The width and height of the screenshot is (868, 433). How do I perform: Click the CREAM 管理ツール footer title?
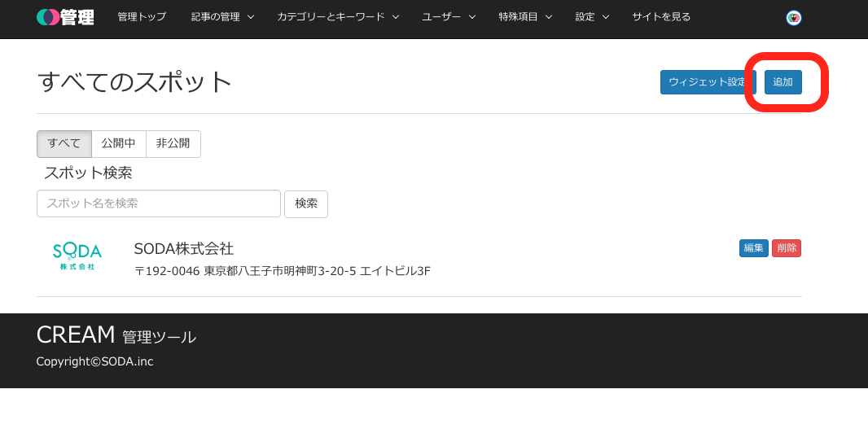(116, 335)
